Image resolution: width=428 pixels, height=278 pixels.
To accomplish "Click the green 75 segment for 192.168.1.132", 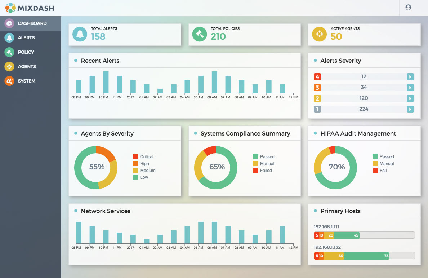I will (x=367, y=256).
